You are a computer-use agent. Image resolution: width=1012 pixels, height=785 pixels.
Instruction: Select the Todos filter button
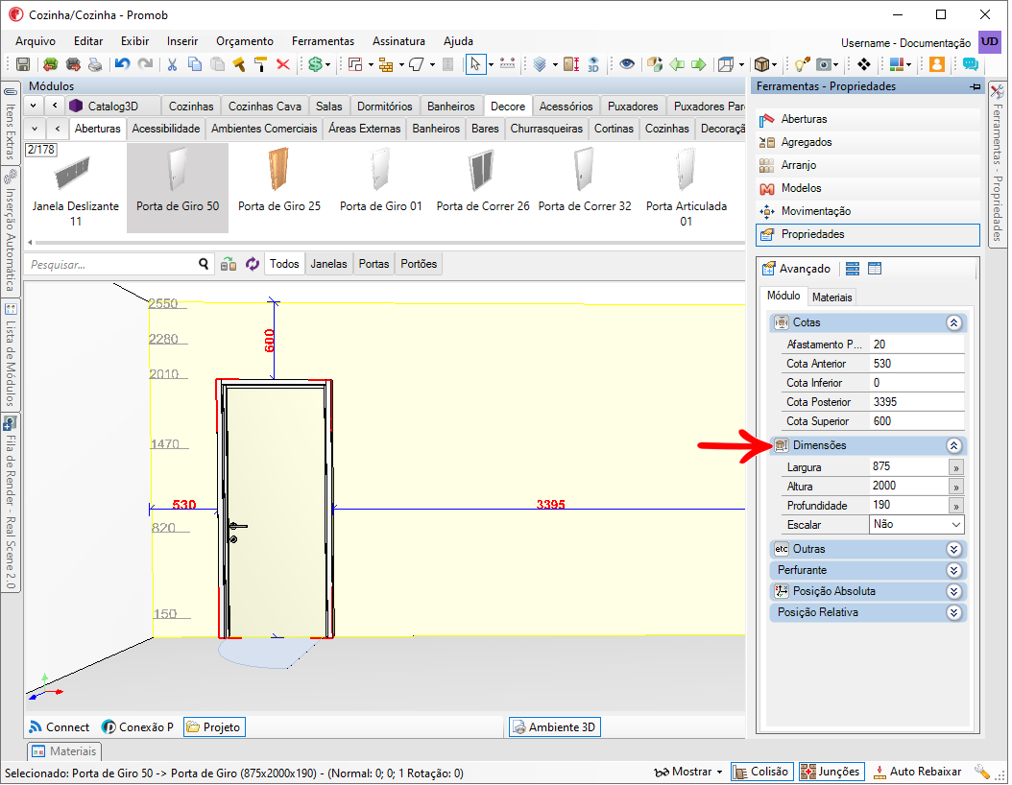point(284,264)
